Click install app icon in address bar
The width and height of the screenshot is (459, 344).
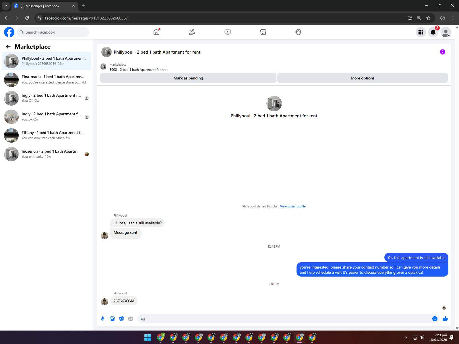[410, 18]
